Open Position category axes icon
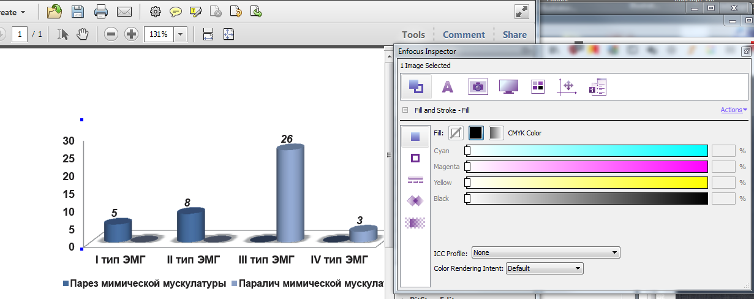Screen dimensions: 754x299 point(567,87)
